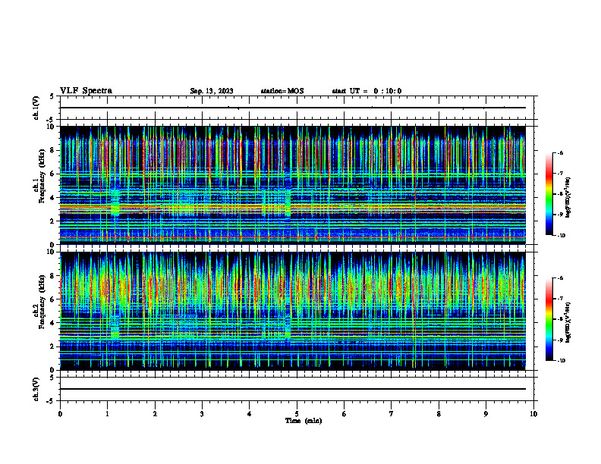Screen dimensions: 601x464
Task: Click the cyan burst near minute 1.2 in ch.1
Action: coord(115,202)
